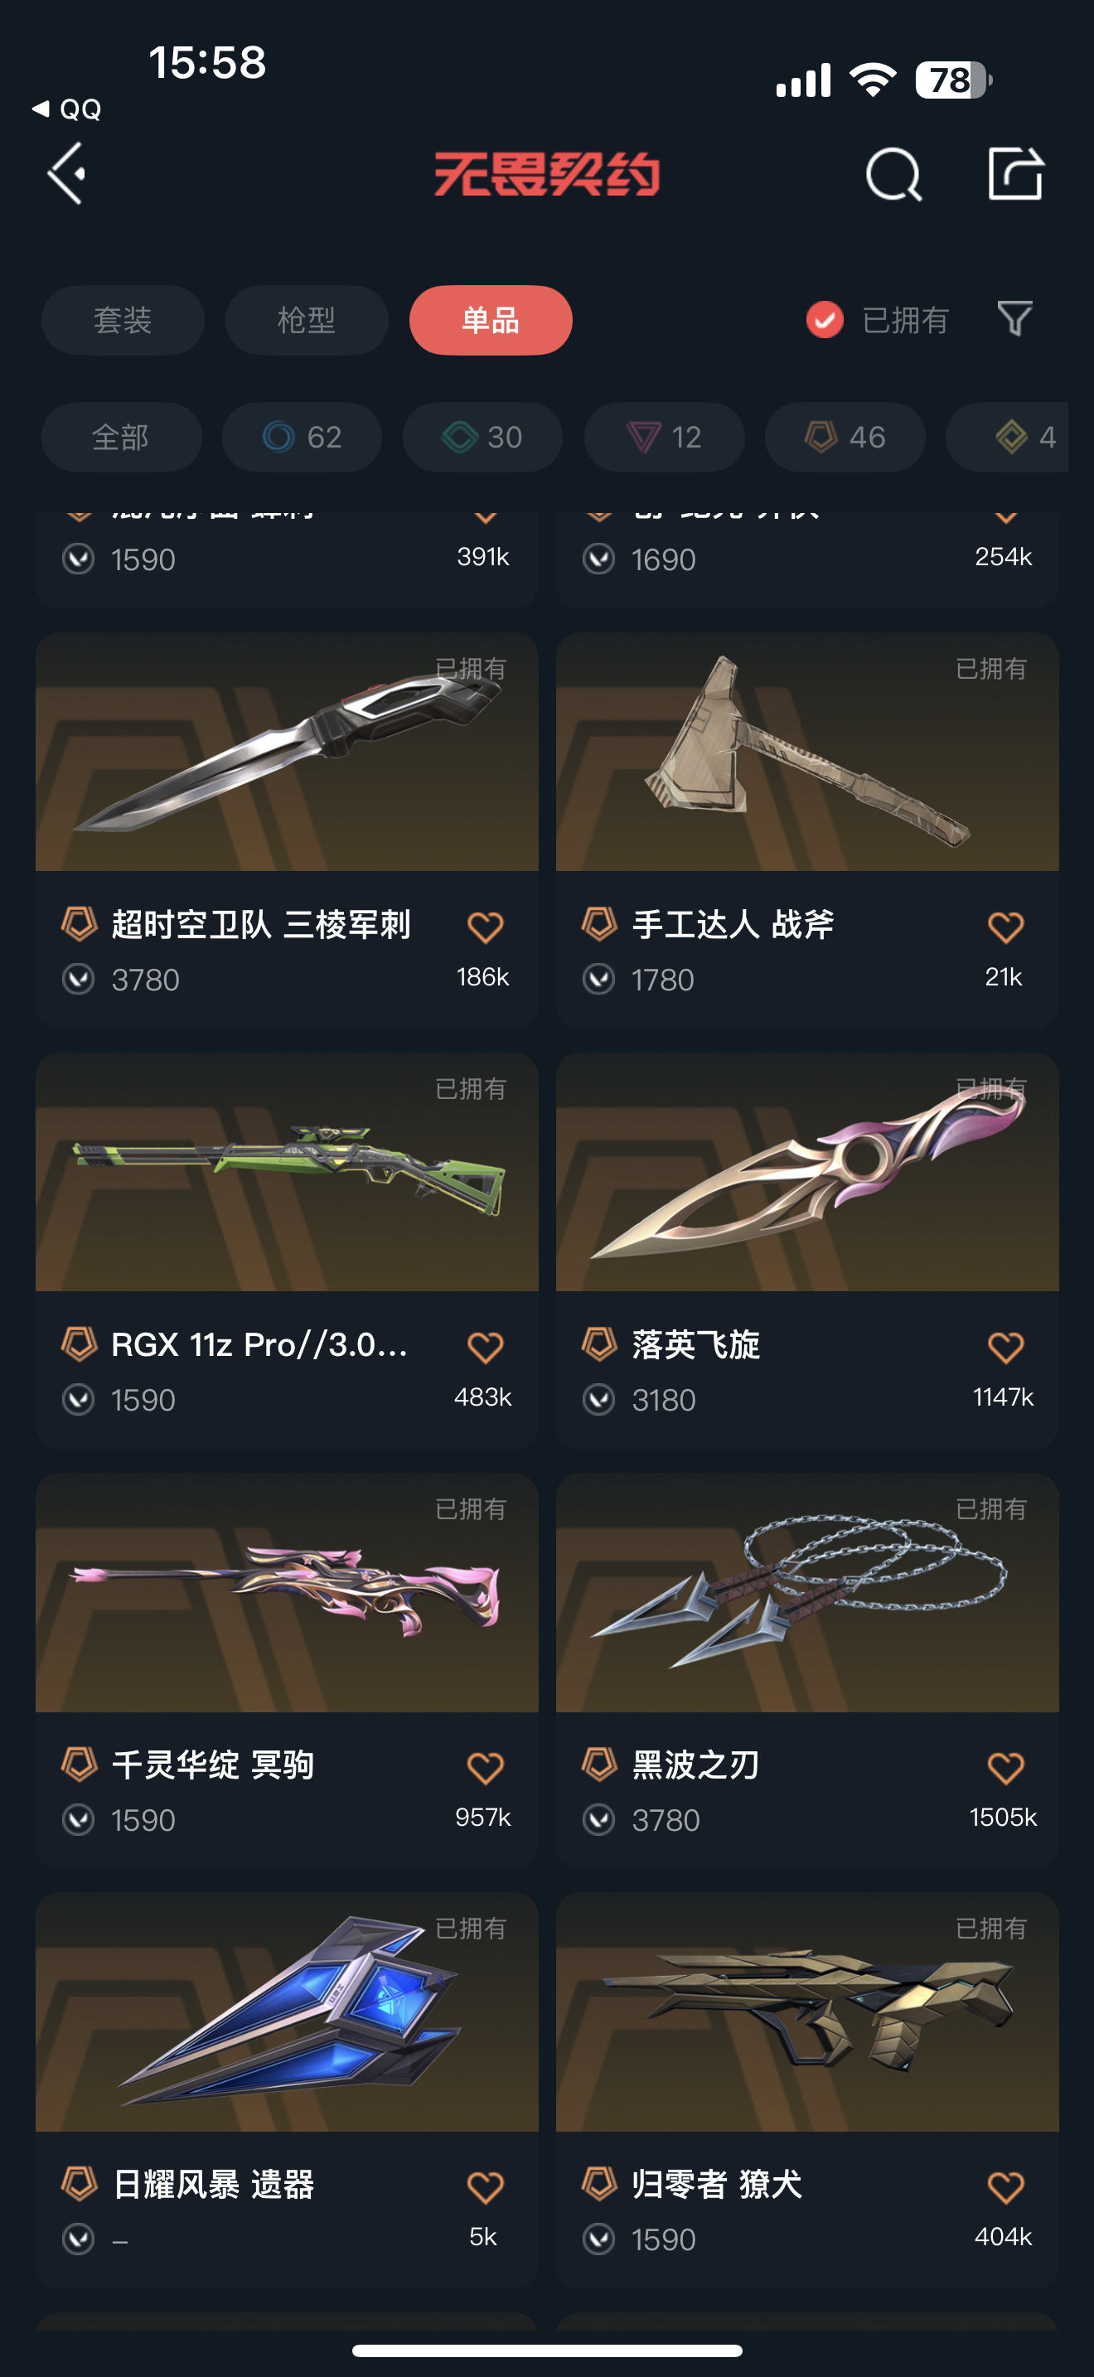
Task: Favorite 手工达人 战斧 via heart icon
Action: pyautogui.click(x=1005, y=927)
